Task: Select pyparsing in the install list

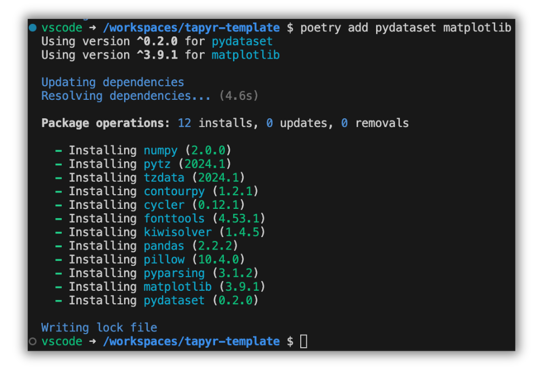Action: click(x=174, y=273)
